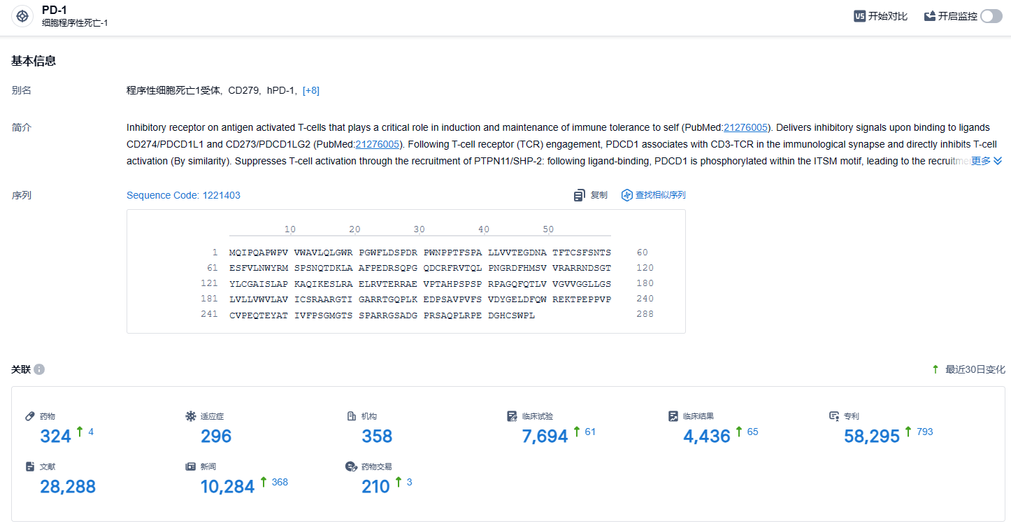1011x526 pixels.
Task: Open 专利 count 58,295
Action: (871, 436)
